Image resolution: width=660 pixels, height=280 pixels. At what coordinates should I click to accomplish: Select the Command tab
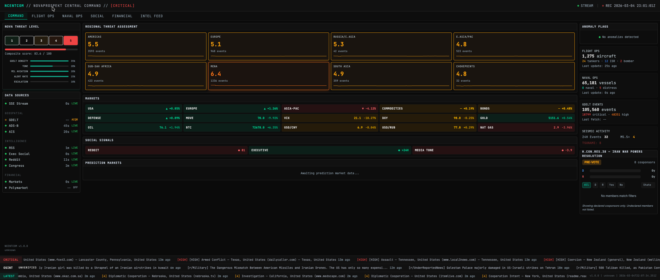16,16
